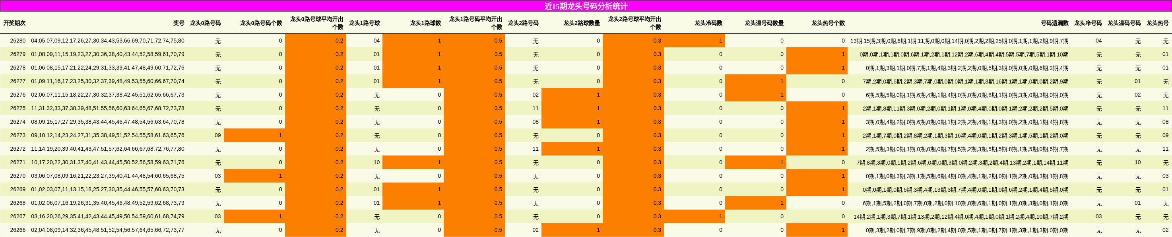This screenshot has width=1172, height=237.
Task: Select period cell 26278
Action: click(x=18, y=68)
